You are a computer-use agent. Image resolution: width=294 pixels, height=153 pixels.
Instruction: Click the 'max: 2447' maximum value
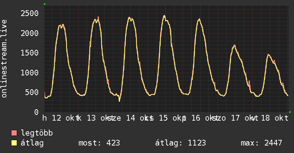pos(262,143)
